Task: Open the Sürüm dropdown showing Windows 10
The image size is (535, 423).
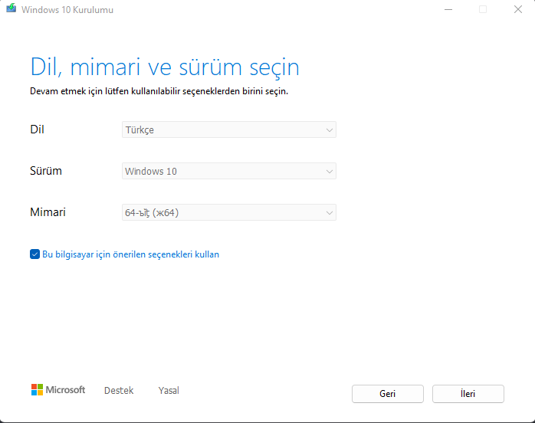Action: coord(229,171)
